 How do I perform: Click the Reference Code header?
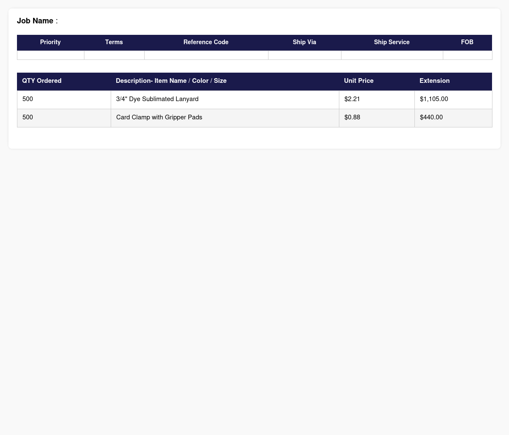pyautogui.click(x=206, y=42)
